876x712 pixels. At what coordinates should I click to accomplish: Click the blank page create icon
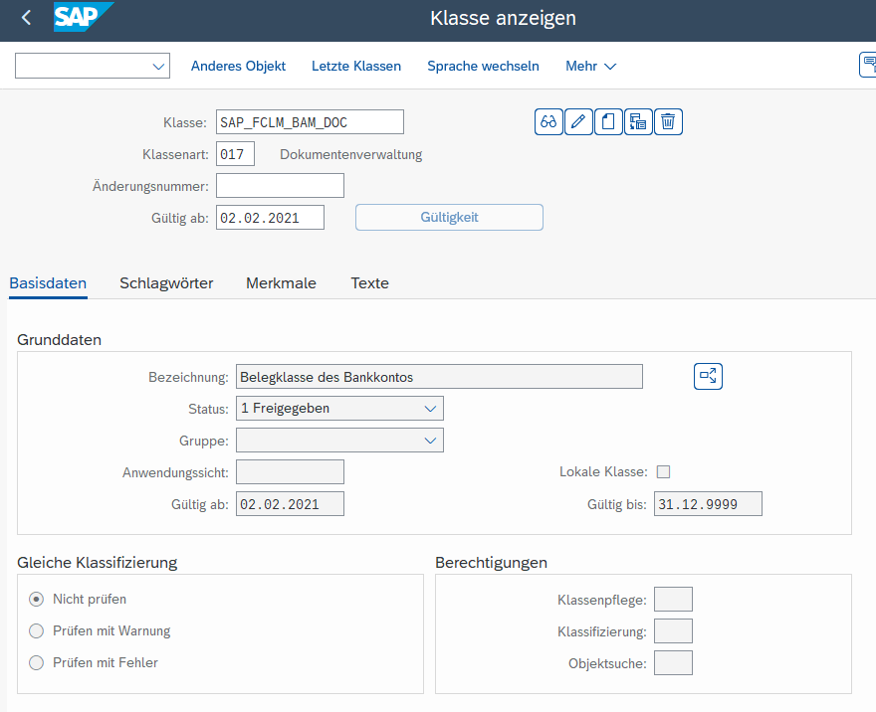point(608,122)
